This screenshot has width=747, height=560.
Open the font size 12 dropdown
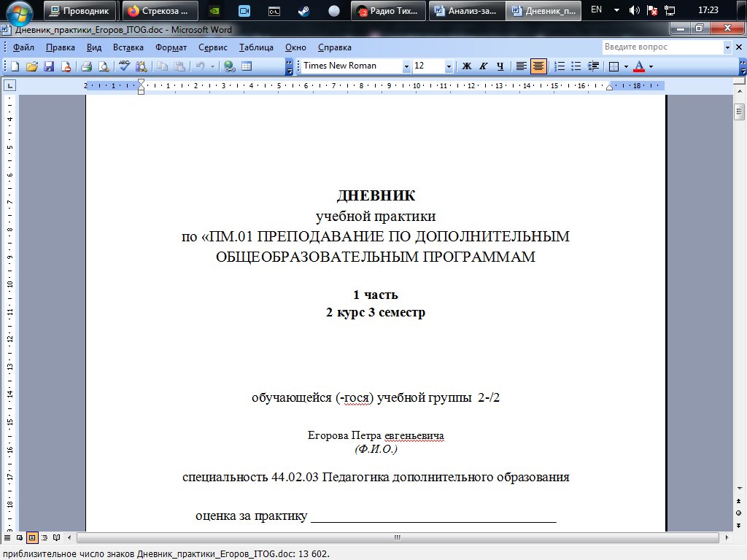click(449, 66)
